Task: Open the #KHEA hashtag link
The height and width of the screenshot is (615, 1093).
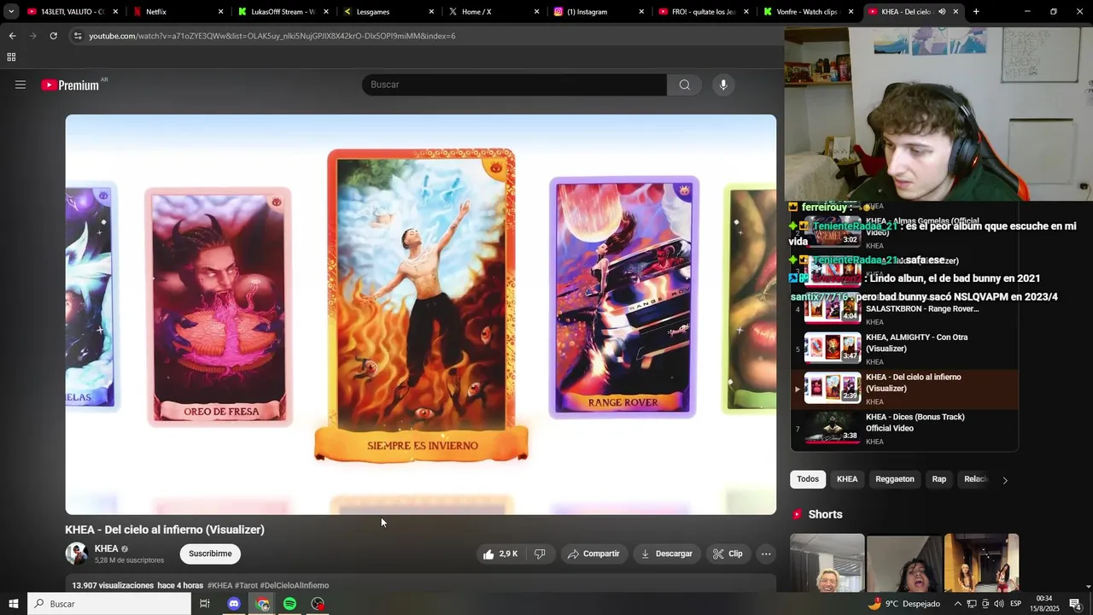Action: click(x=219, y=585)
